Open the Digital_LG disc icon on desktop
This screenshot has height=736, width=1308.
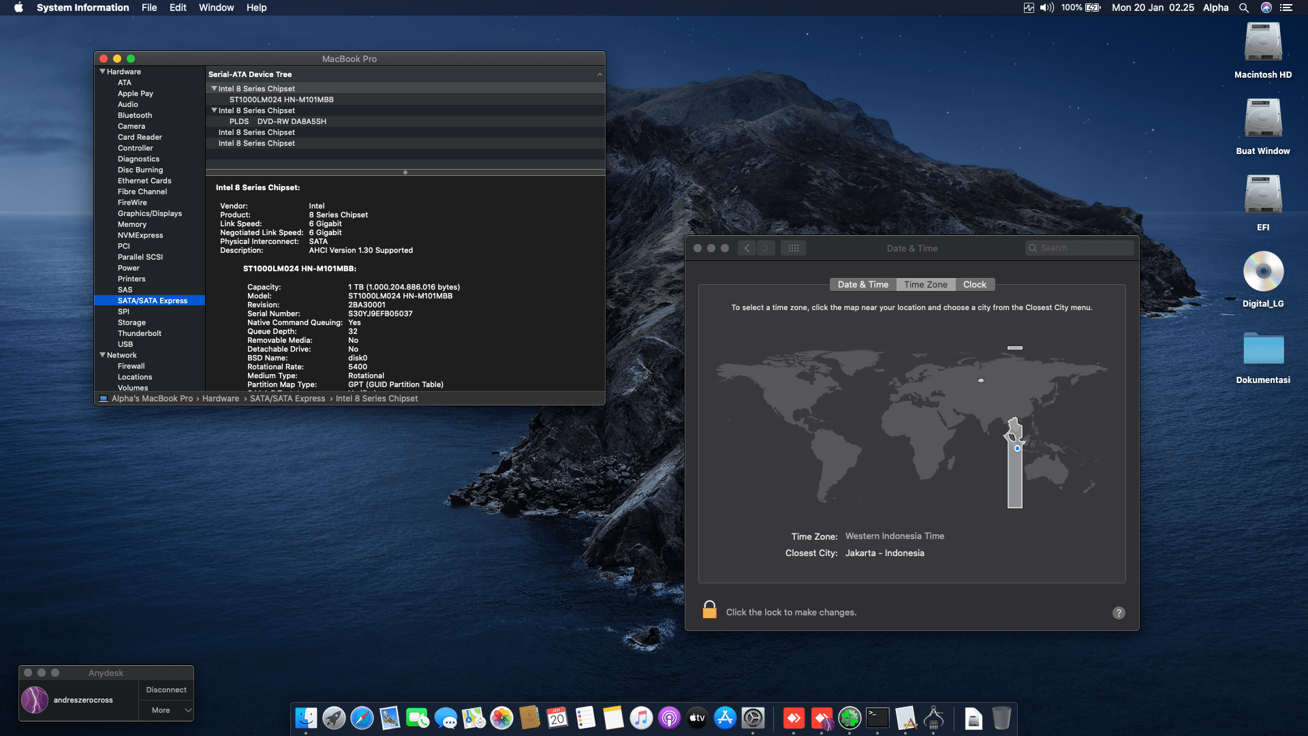coord(1263,271)
